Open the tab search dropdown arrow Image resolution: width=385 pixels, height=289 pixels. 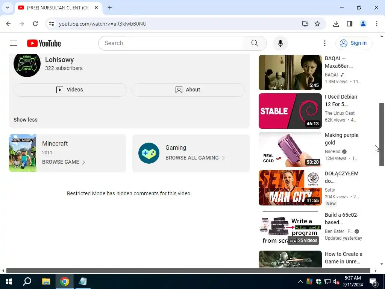pyautogui.click(x=8, y=8)
